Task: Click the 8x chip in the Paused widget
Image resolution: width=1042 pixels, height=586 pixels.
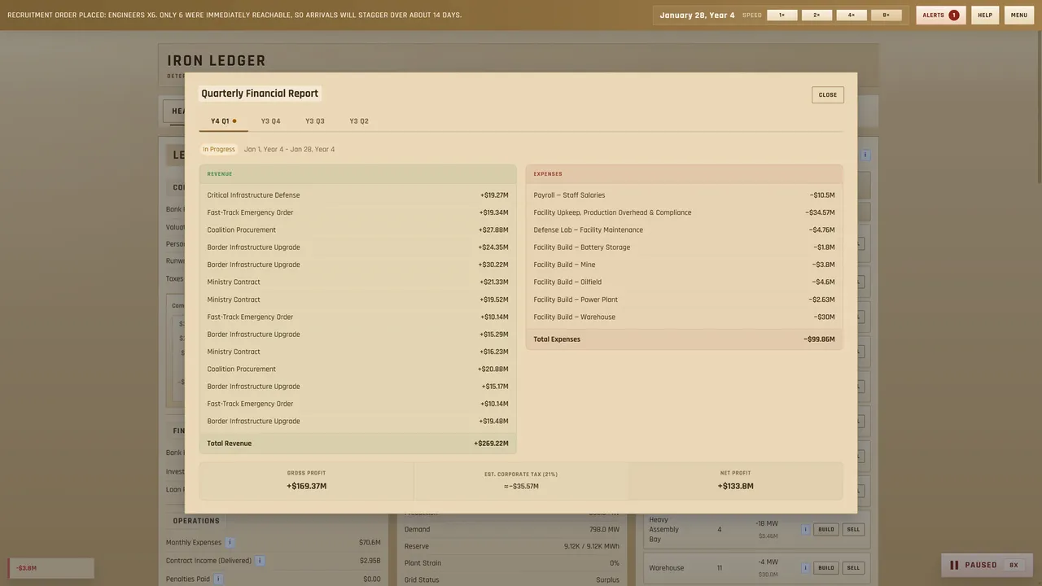Action: pyautogui.click(x=1014, y=565)
